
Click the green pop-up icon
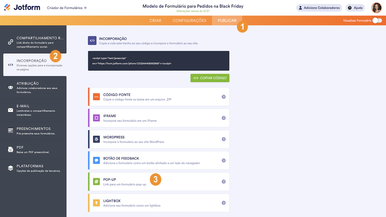pos(96,182)
